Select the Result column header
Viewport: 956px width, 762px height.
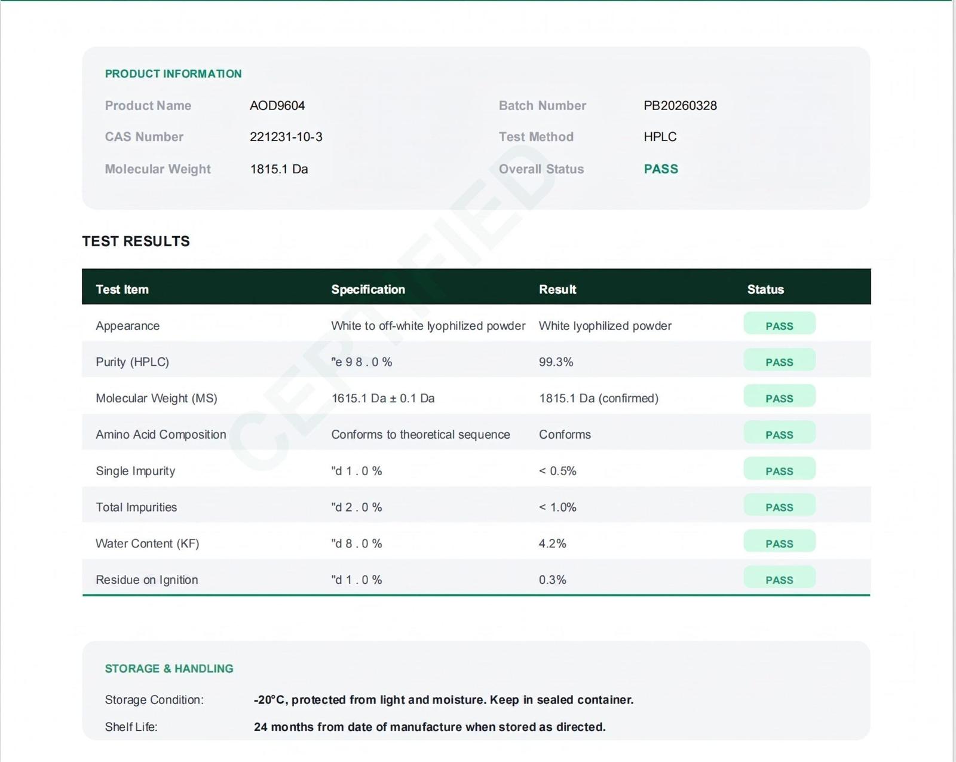[x=557, y=289]
